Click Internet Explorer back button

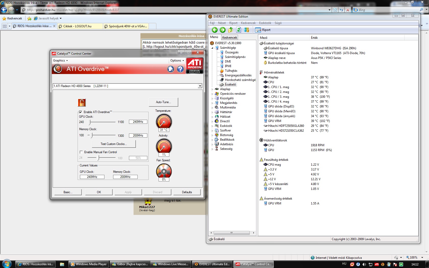click(4, 10)
